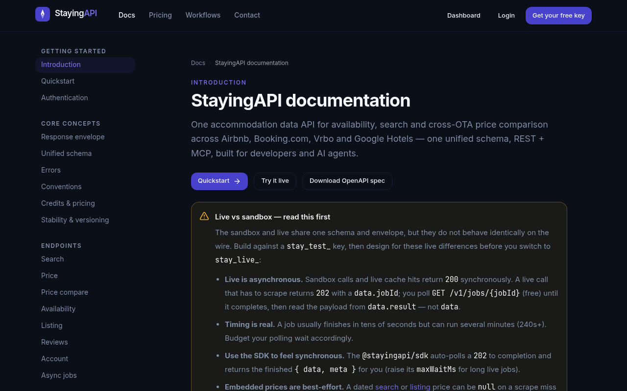This screenshot has height=391, width=627.
Task: Click 'Live vs sandbox — read this first' heading
Action: pyautogui.click(x=272, y=217)
